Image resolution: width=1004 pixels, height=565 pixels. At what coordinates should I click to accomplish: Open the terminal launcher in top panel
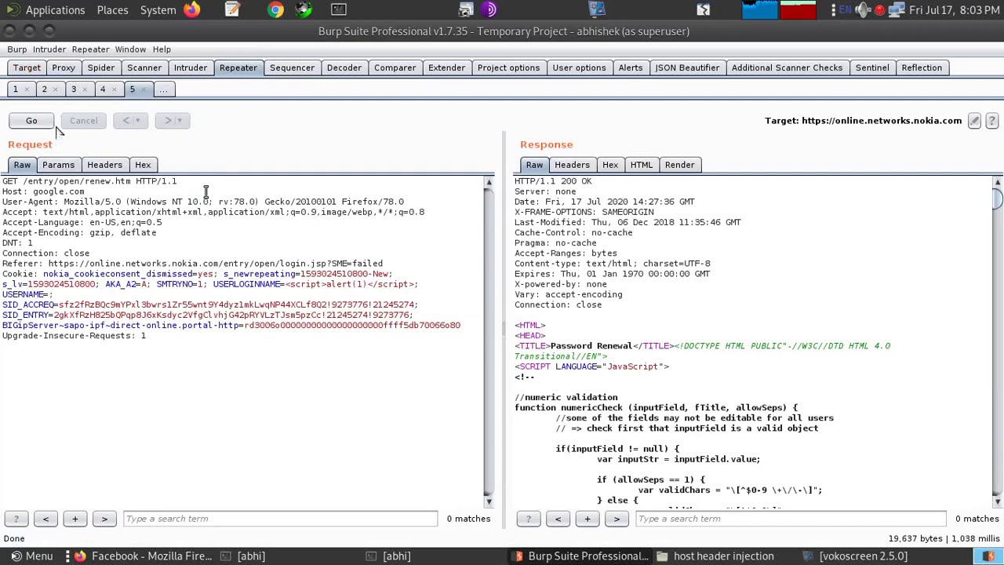coord(338,9)
